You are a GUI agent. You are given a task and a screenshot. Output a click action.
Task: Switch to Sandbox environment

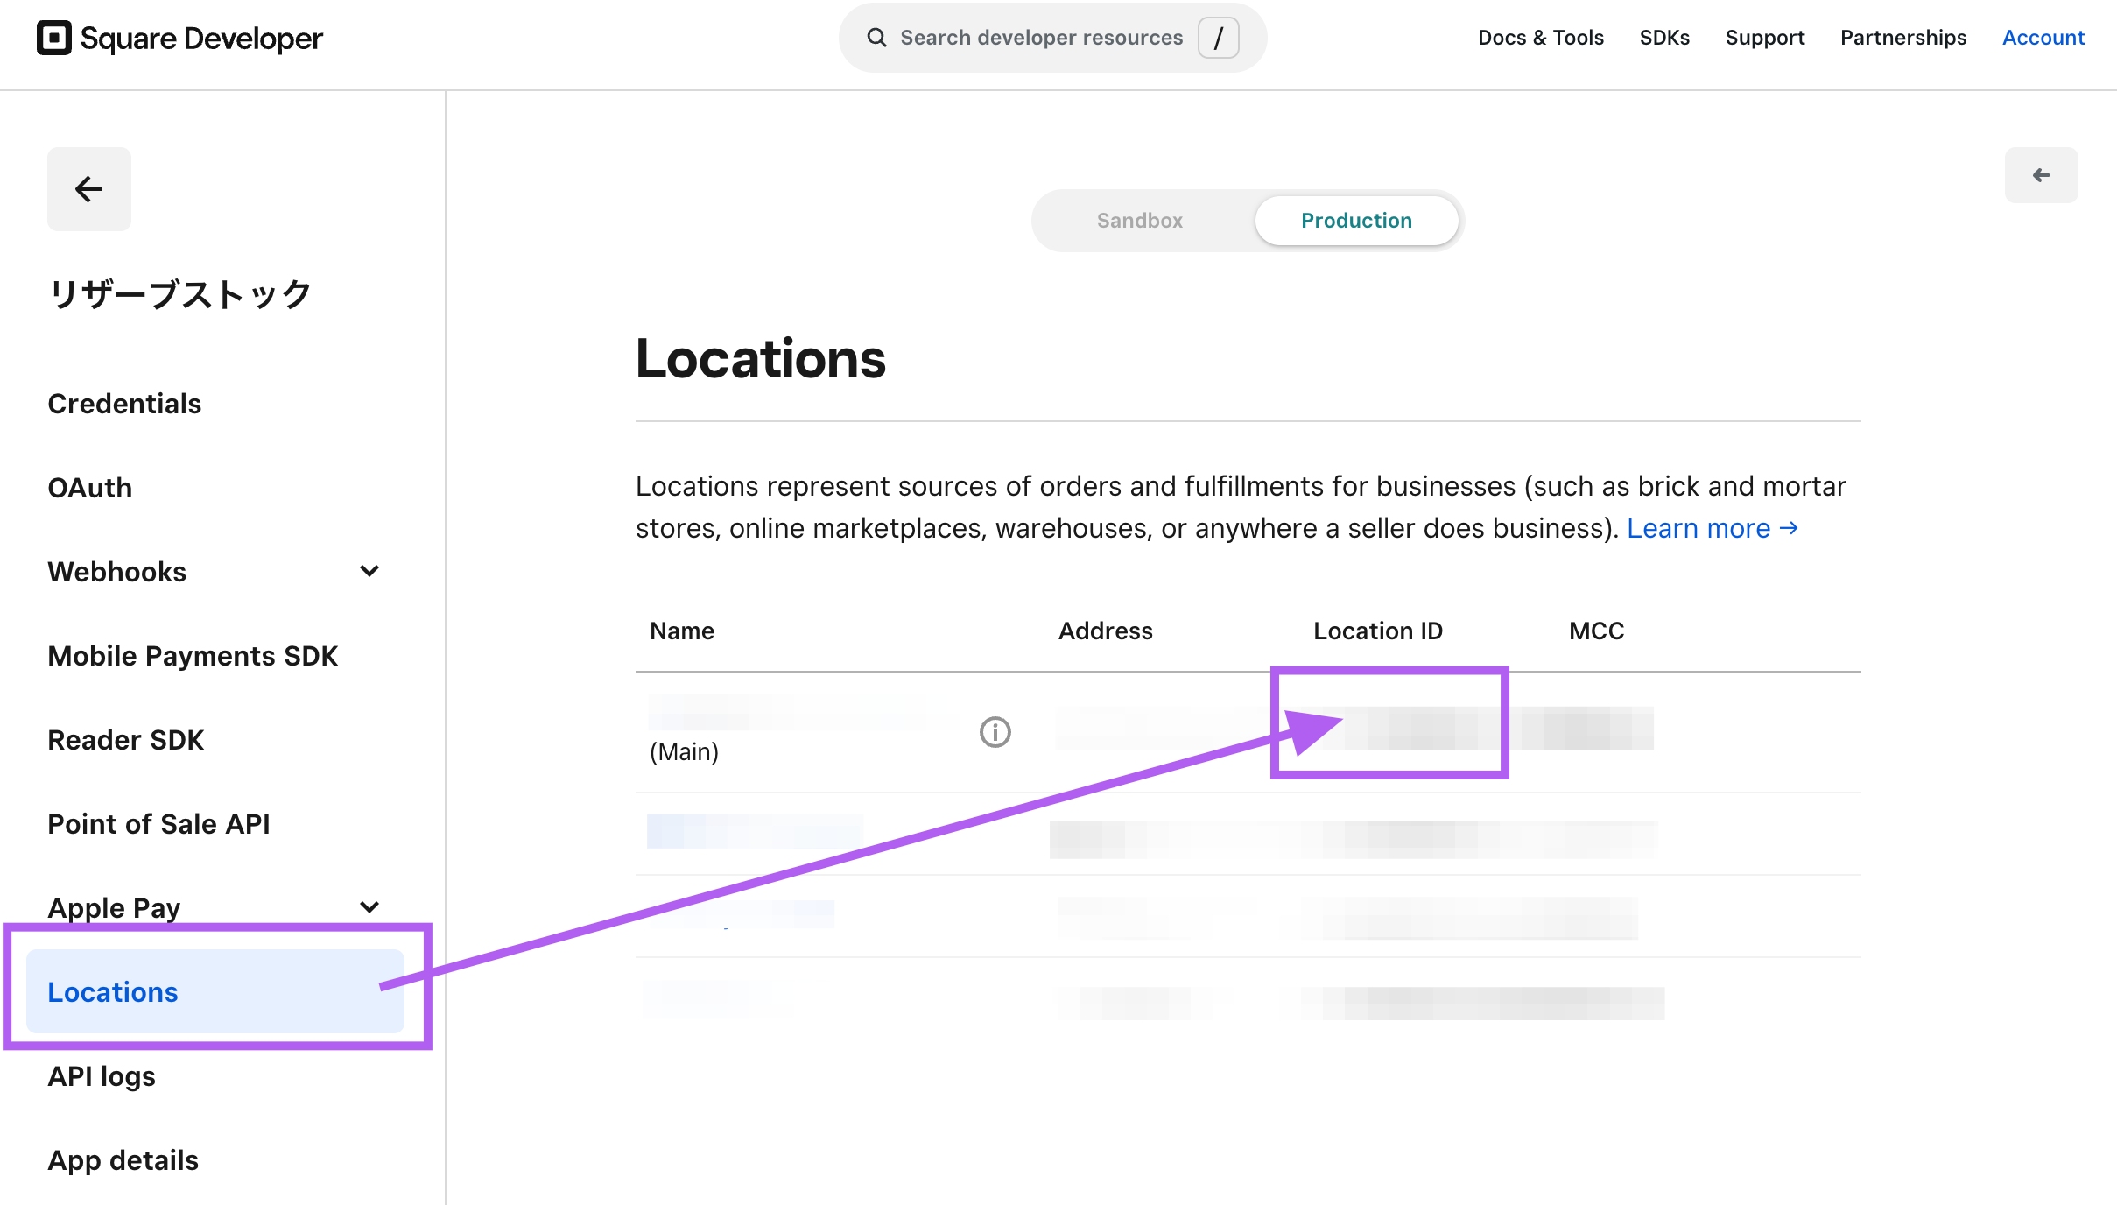1140,221
